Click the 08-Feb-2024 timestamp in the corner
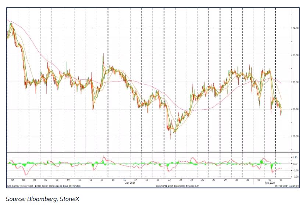Image resolution: width=307 pixels, height=205 pixels. click(x=286, y=186)
